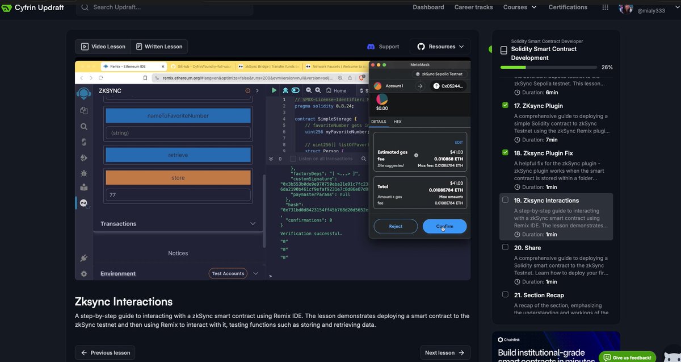Open Remix search-in-files sidebar icon
The height and width of the screenshot is (362, 681).
coord(84,127)
